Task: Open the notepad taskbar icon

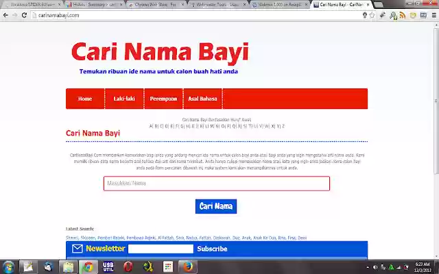Action: point(28,266)
